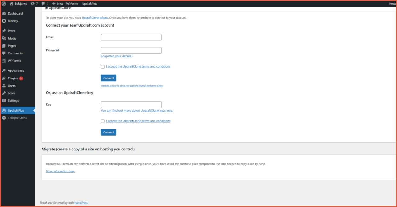Open Dashboard label in sidebar menu
The image size is (397, 207).
(x=15, y=14)
